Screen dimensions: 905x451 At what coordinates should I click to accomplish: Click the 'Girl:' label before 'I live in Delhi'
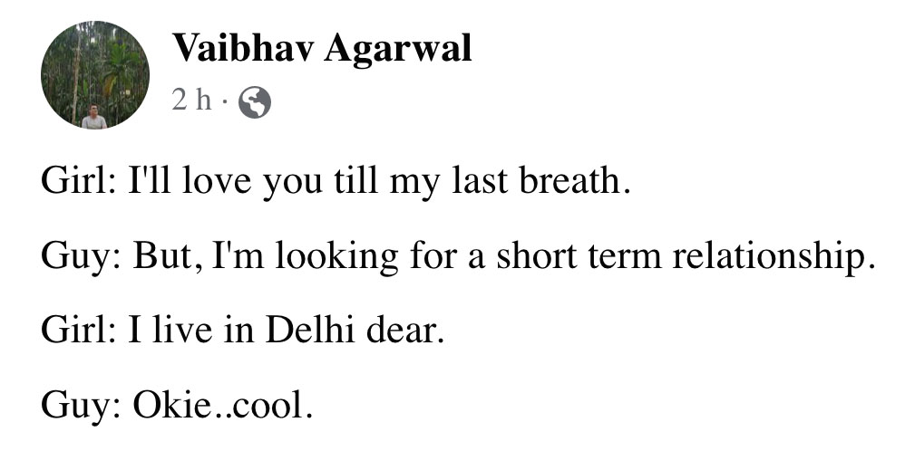78,331
